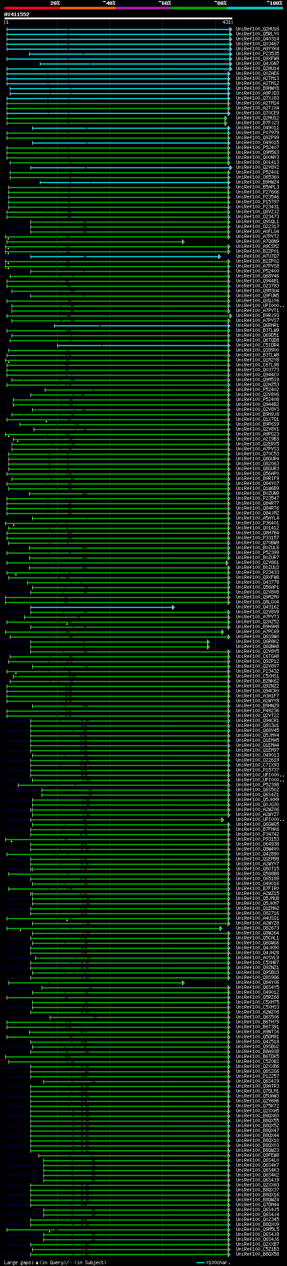Screen dimensions: 287x1266
Task: Select the UniRef100_Q5JMV4 label
Action: [257, 735]
